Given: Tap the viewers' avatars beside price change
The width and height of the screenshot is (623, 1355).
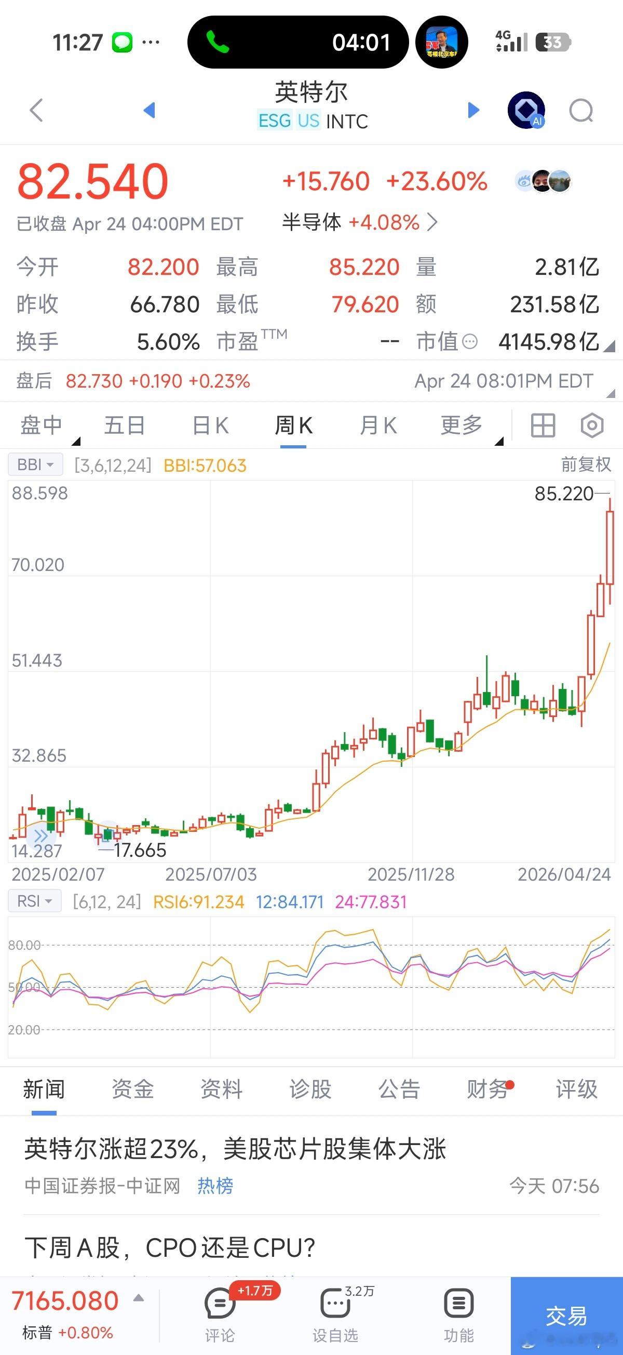Looking at the screenshot, I should tap(543, 181).
